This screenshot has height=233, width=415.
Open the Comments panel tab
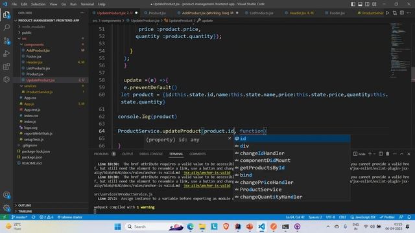point(197,154)
